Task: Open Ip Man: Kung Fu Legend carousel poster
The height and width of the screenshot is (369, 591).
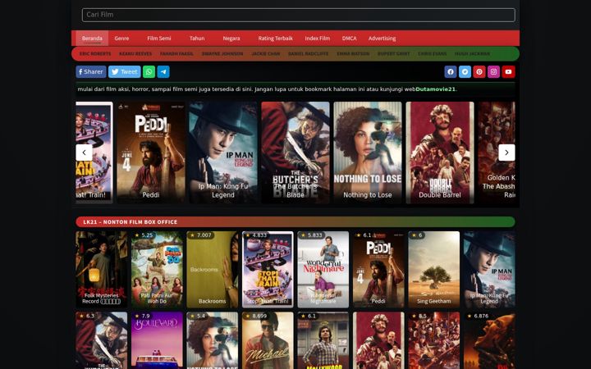Action: (x=222, y=153)
